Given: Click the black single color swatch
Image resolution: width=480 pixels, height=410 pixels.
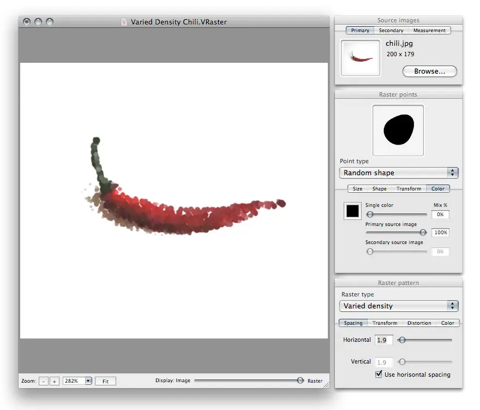Looking at the screenshot, I should [x=352, y=211].
